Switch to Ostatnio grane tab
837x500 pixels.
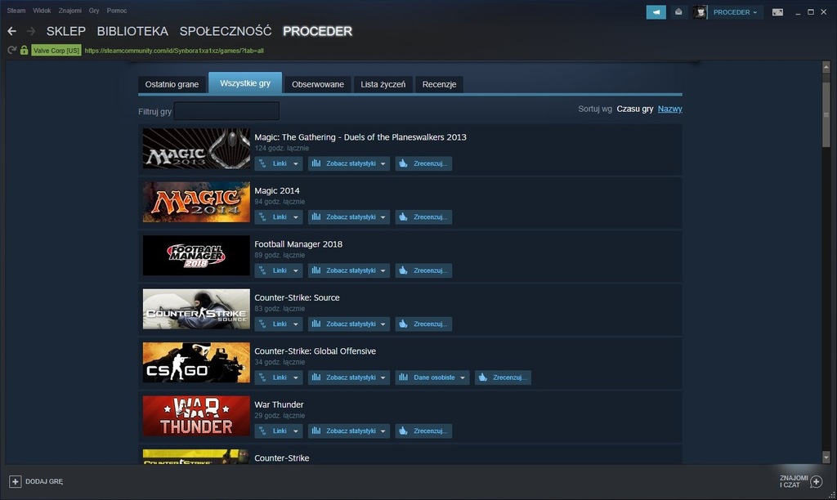click(x=172, y=84)
